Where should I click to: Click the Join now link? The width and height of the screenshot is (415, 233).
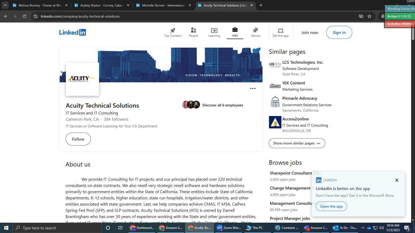coord(309,32)
